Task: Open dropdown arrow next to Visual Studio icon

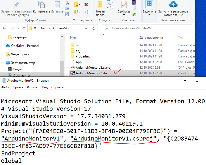Action: tap(138, 2)
